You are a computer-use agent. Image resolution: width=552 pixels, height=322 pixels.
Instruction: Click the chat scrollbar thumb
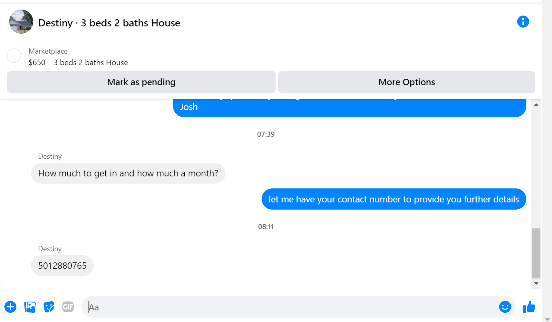point(536,253)
